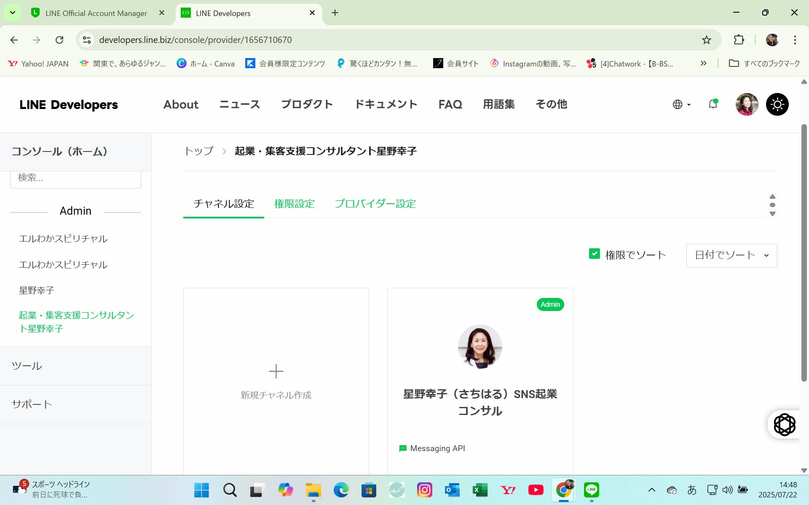The height and width of the screenshot is (505, 809).
Task: Open the FAQ page link
Action: [450, 104]
